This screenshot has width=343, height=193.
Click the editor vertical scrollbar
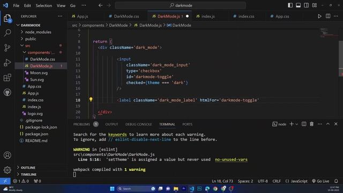pos(341,58)
